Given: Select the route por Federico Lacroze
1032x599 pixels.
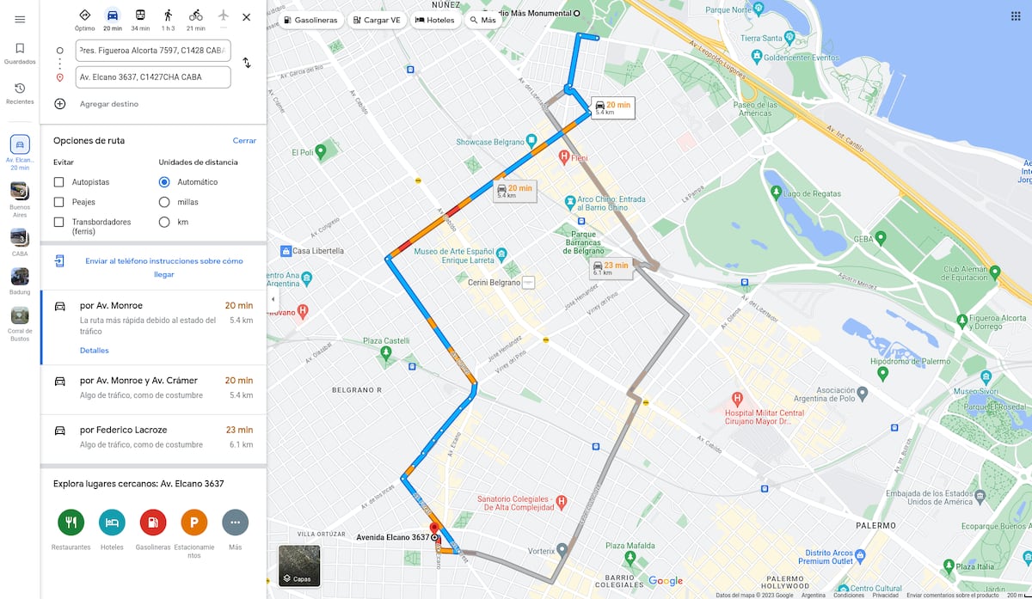Looking at the screenshot, I should click(153, 437).
